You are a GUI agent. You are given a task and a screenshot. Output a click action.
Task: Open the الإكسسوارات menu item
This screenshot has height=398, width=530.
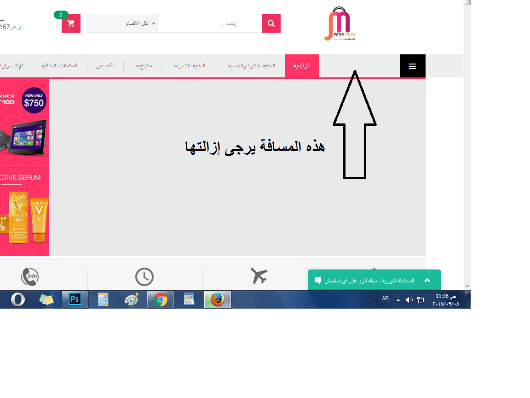tap(12, 66)
